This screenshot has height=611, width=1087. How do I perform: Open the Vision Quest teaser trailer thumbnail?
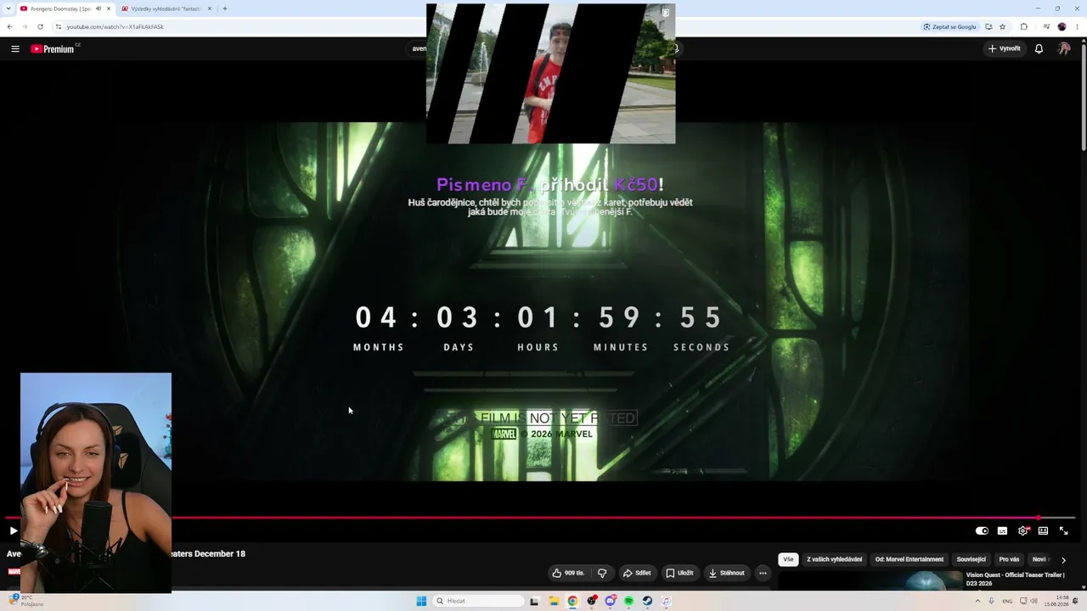[870, 580]
